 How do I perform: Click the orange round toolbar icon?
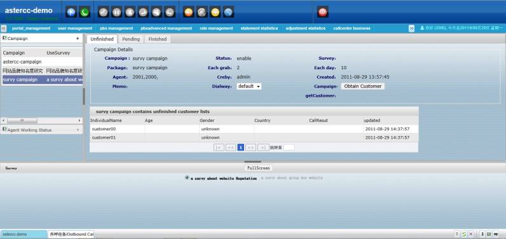188,12
